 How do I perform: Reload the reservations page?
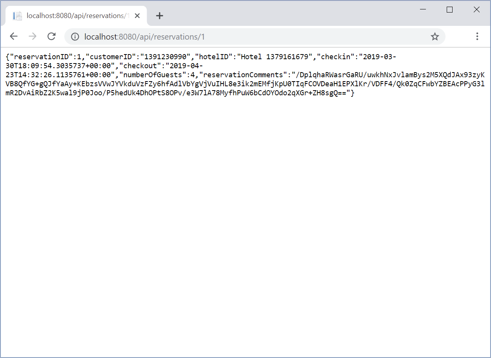click(51, 36)
